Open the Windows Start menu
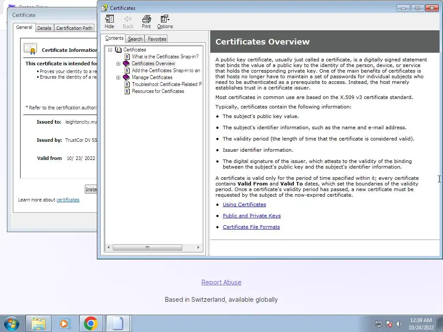 click(x=12, y=323)
